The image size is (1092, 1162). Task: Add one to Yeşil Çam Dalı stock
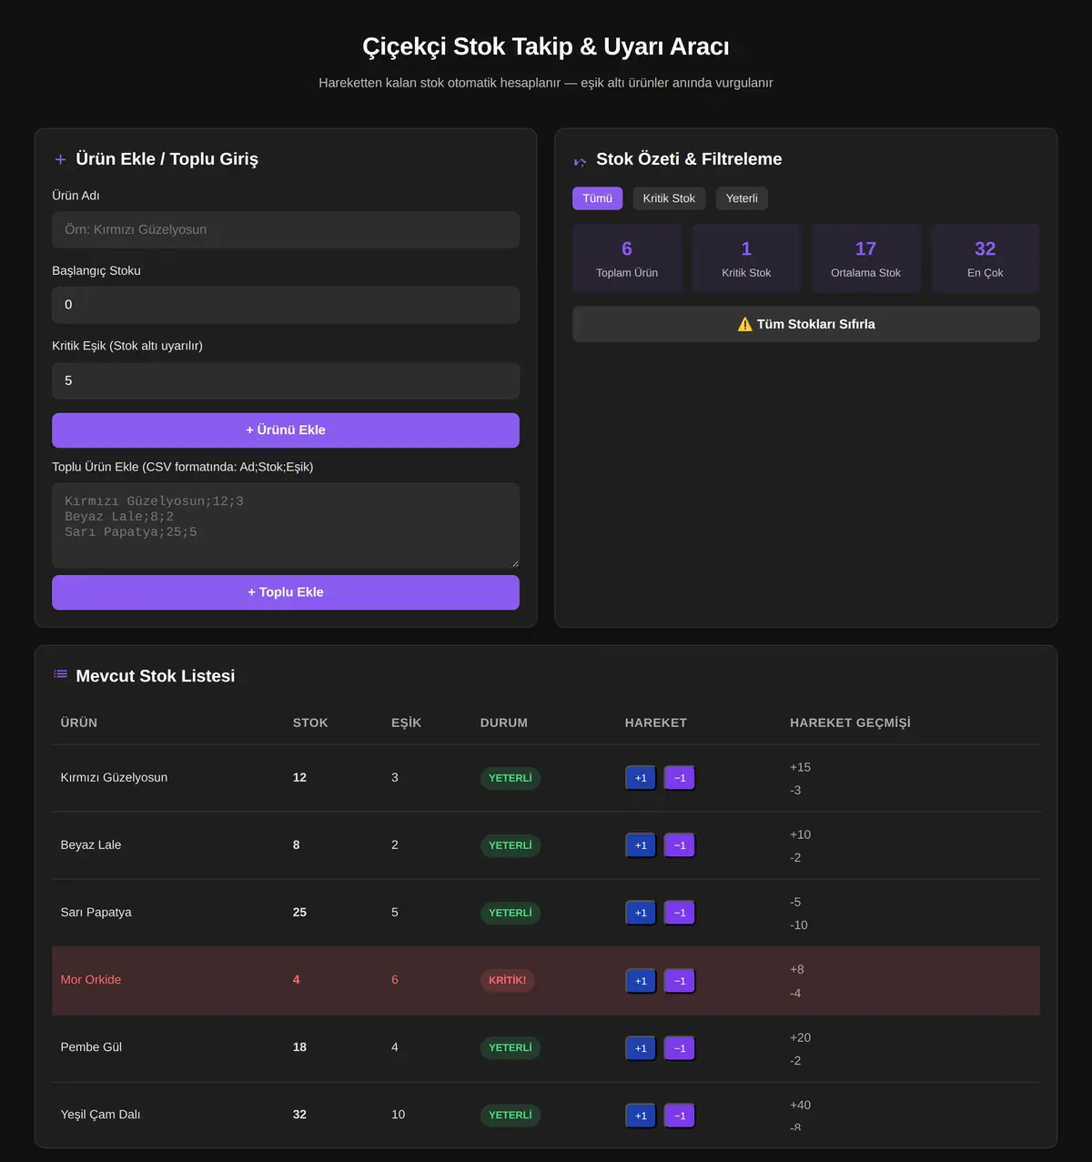click(x=641, y=1116)
